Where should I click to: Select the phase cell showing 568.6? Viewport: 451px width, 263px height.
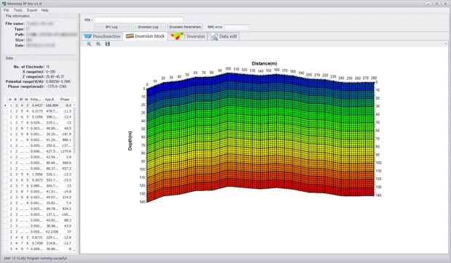click(65, 163)
